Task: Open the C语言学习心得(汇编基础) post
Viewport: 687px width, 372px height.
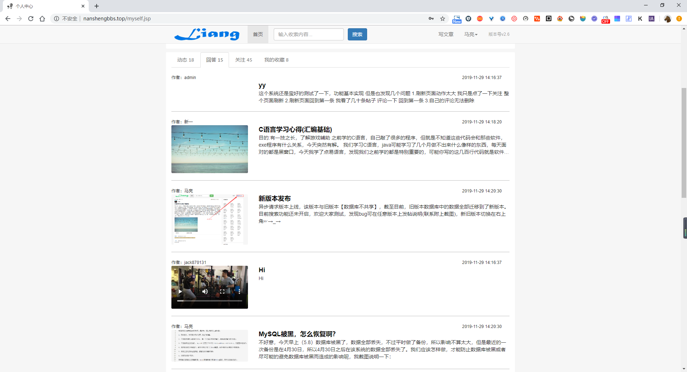Action: click(295, 129)
